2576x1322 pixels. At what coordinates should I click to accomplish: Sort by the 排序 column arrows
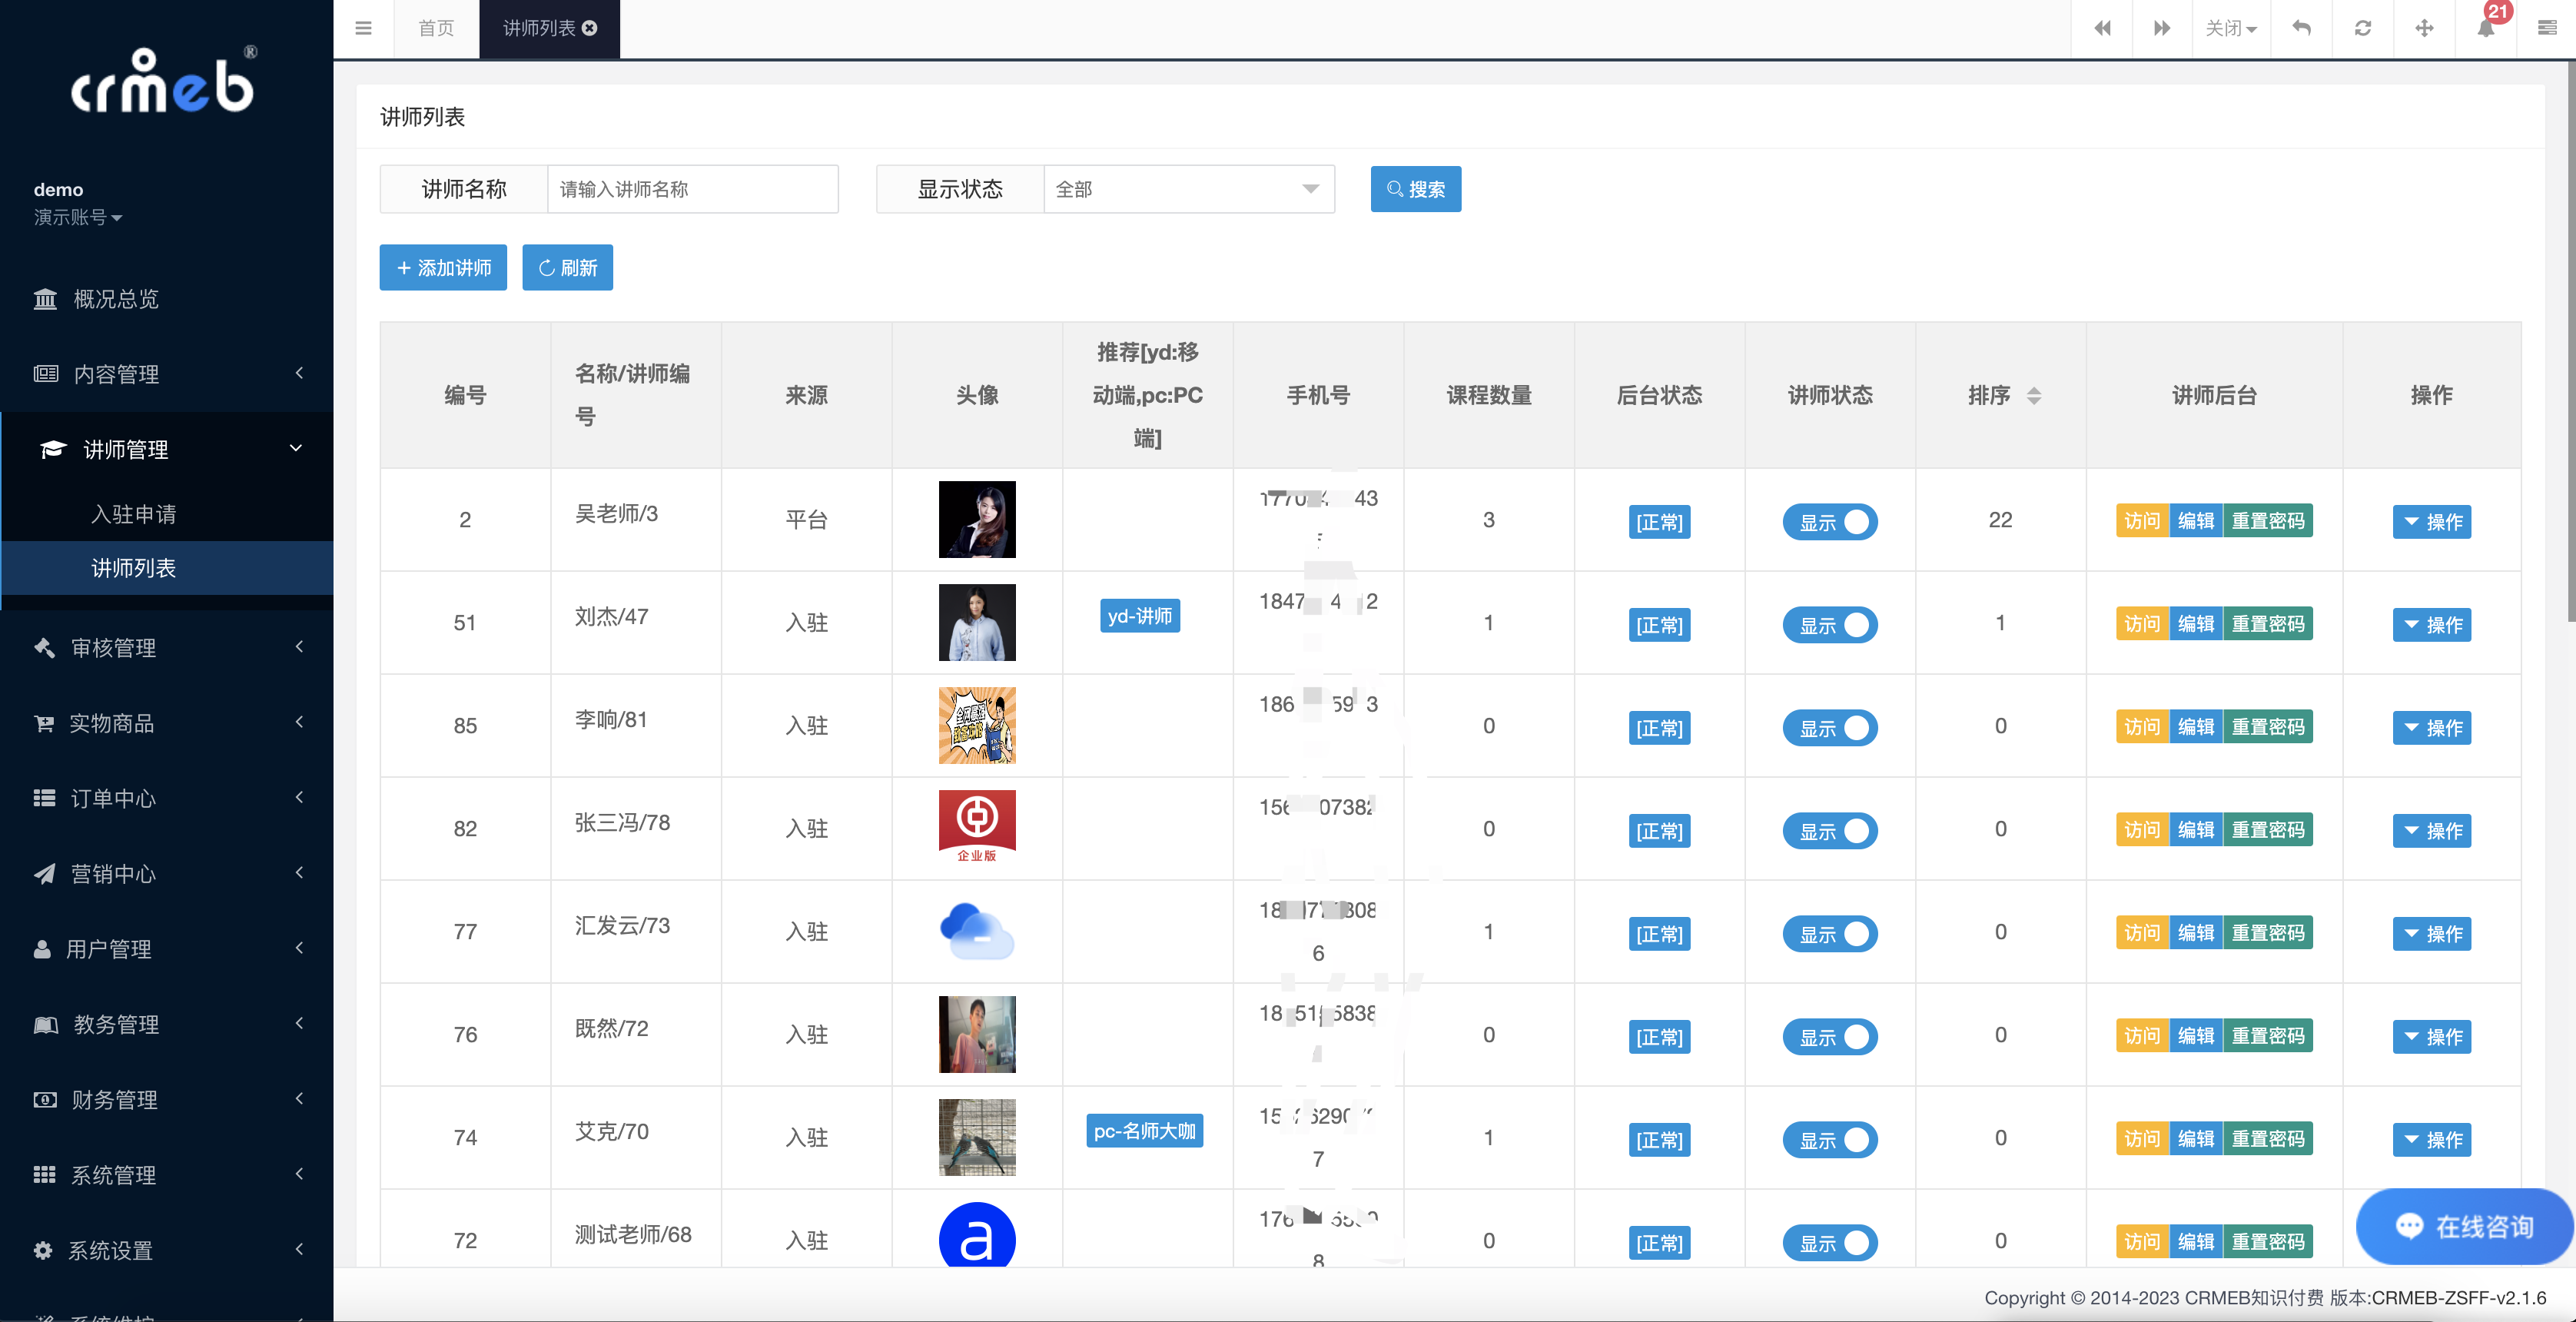[2034, 396]
